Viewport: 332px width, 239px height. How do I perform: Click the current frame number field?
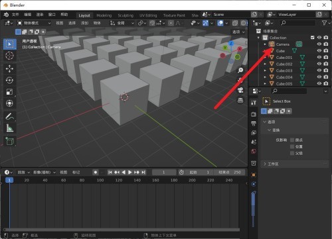pyautogui.click(x=164, y=172)
